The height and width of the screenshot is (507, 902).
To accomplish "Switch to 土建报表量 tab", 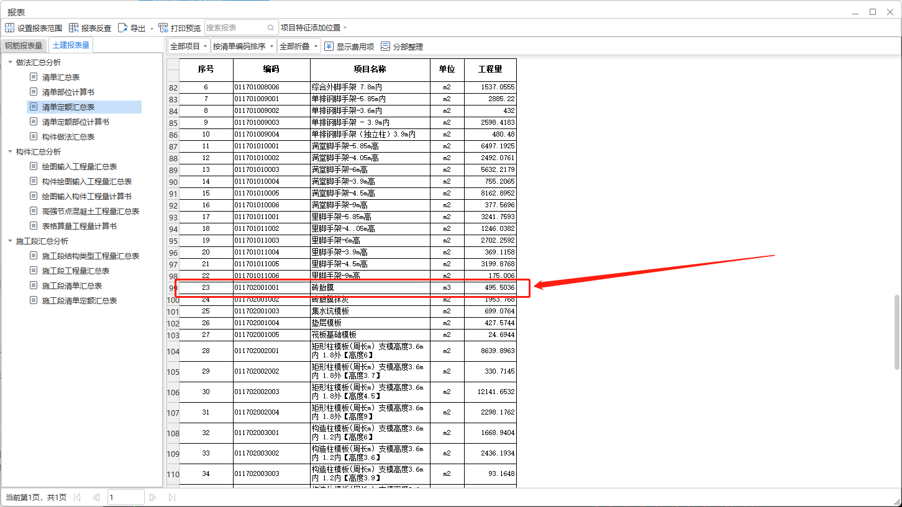I will (71, 45).
